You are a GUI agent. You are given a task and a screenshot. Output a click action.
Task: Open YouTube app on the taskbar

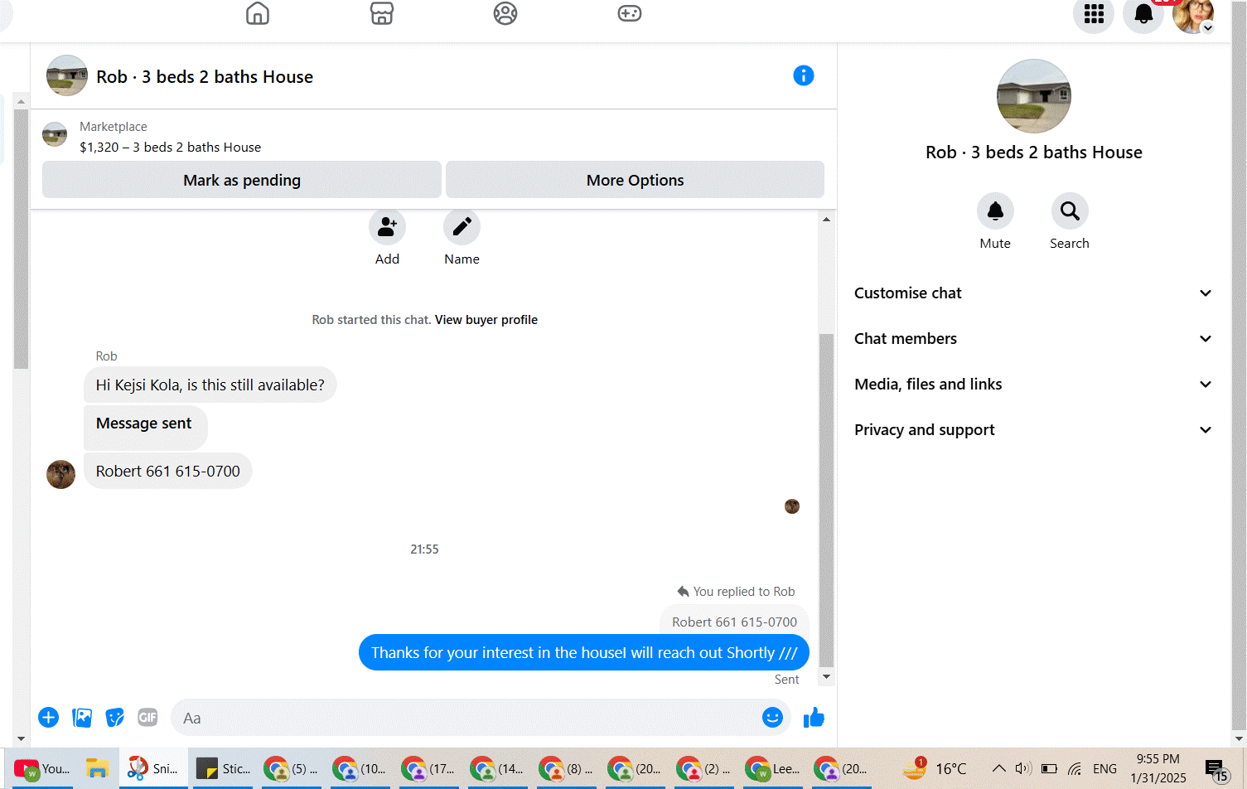41,769
